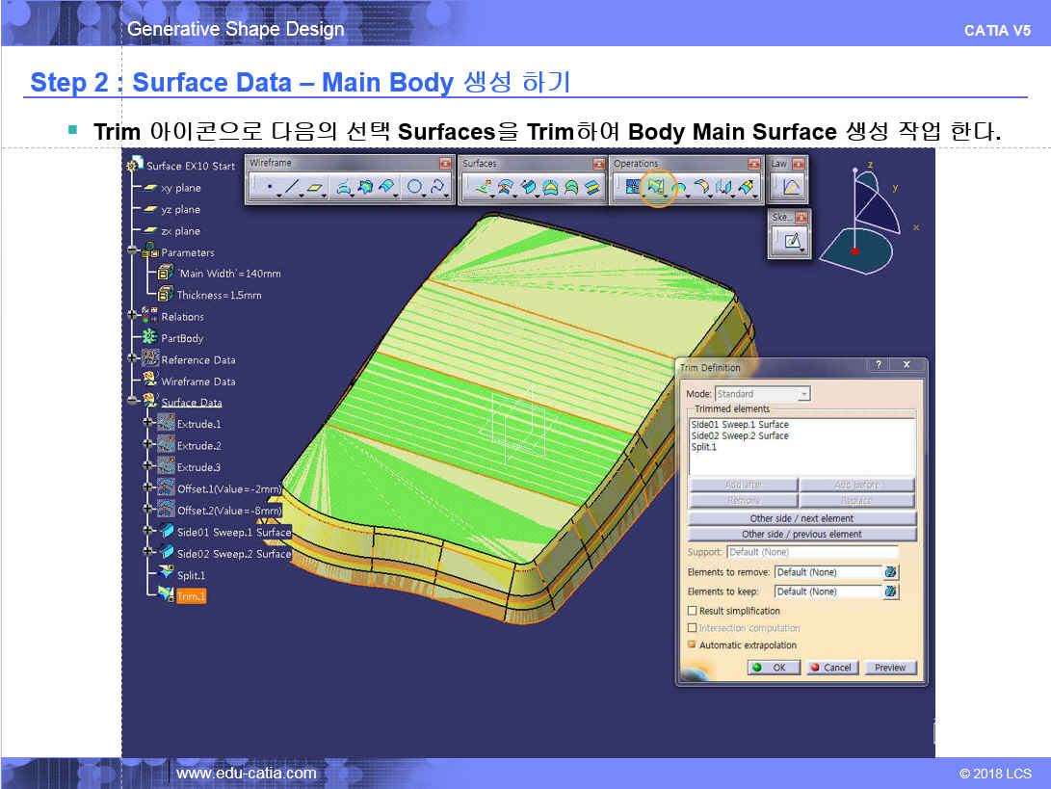1051x789 pixels.
Task: Click the Point tool in Wireframe toolbar
Action: 270,188
